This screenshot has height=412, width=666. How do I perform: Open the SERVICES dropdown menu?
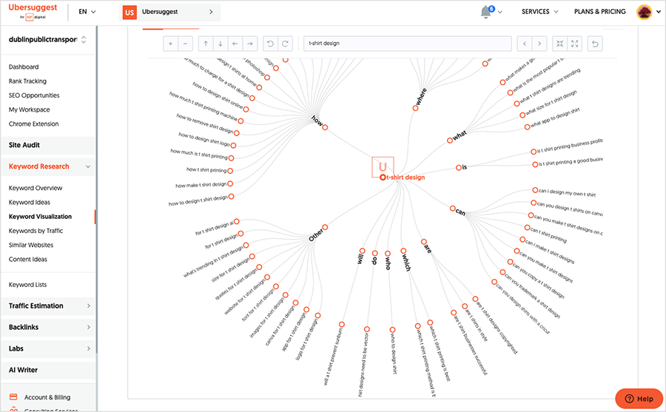[x=540, y=12]
